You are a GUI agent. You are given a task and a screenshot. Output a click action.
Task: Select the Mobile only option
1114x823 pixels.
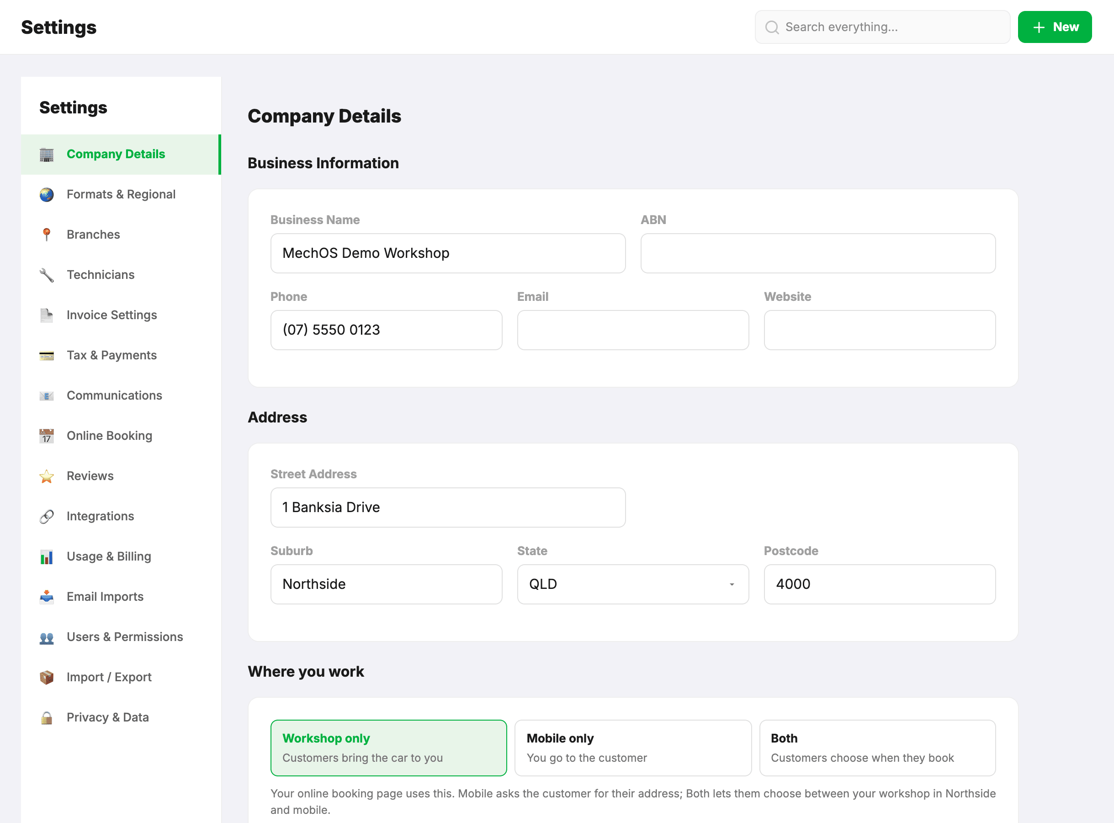pos(633,748)
